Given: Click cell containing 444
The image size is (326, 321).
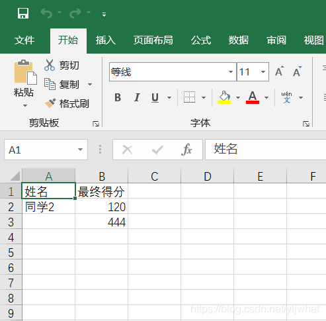Looking at the screenshot, I should pyautogui.click(x=102, y=222).
